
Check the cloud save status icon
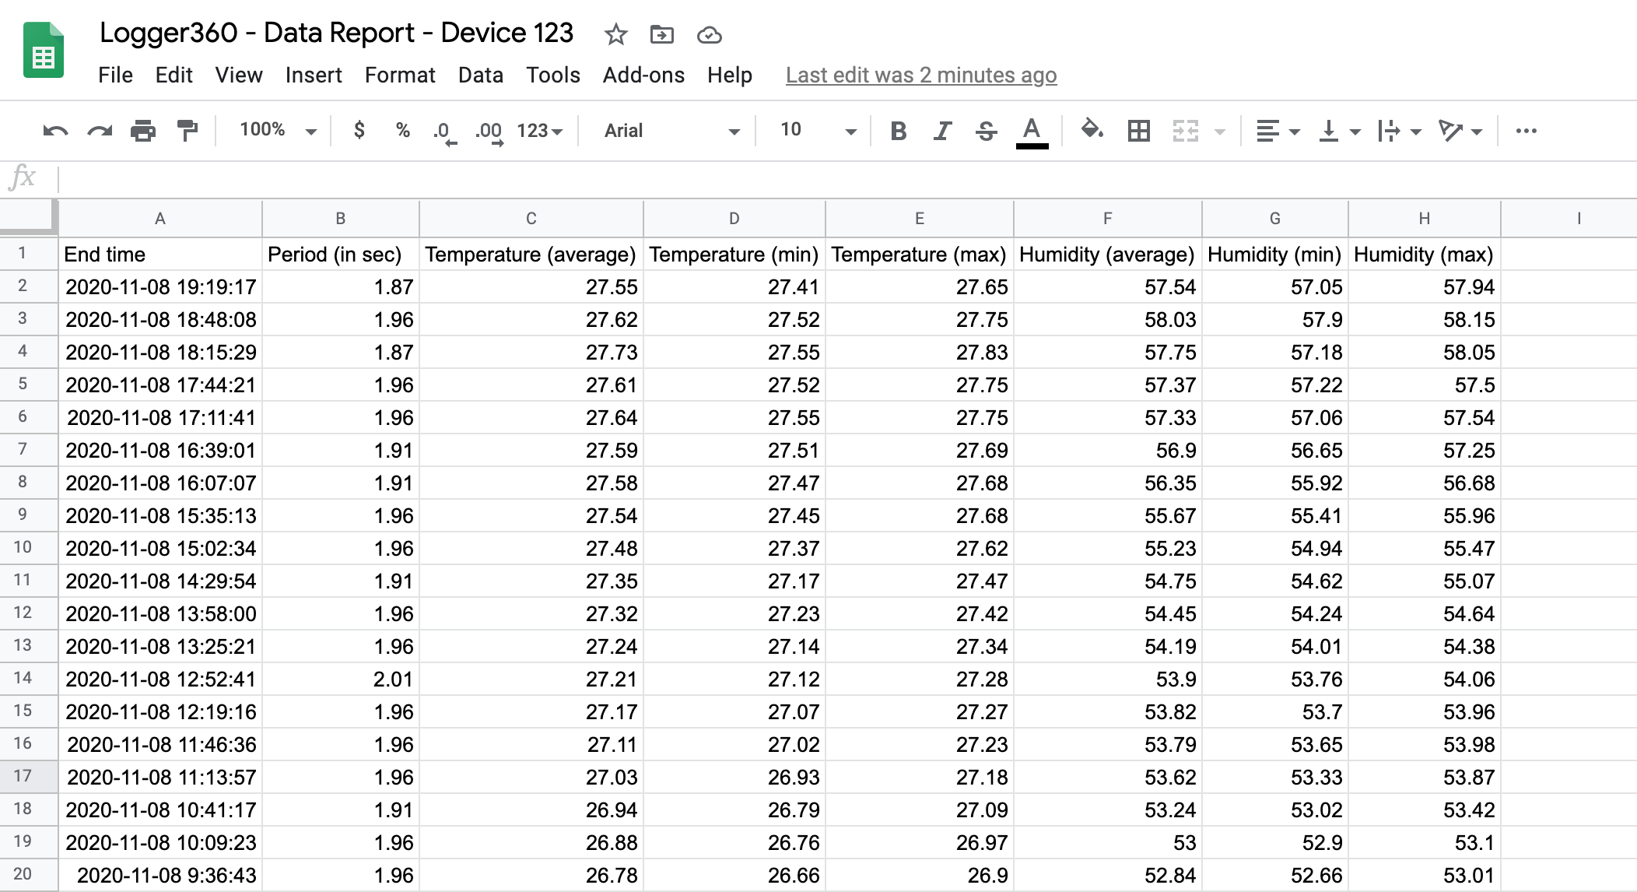click(709, 35)
